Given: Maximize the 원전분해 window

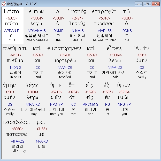Looking at the screenshot, I should coord(147,4).
